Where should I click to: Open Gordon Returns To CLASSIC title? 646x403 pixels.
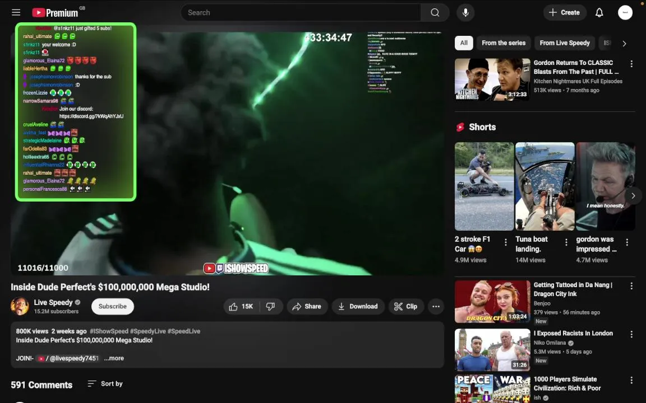pyautogui.click(x=576, y=67)
